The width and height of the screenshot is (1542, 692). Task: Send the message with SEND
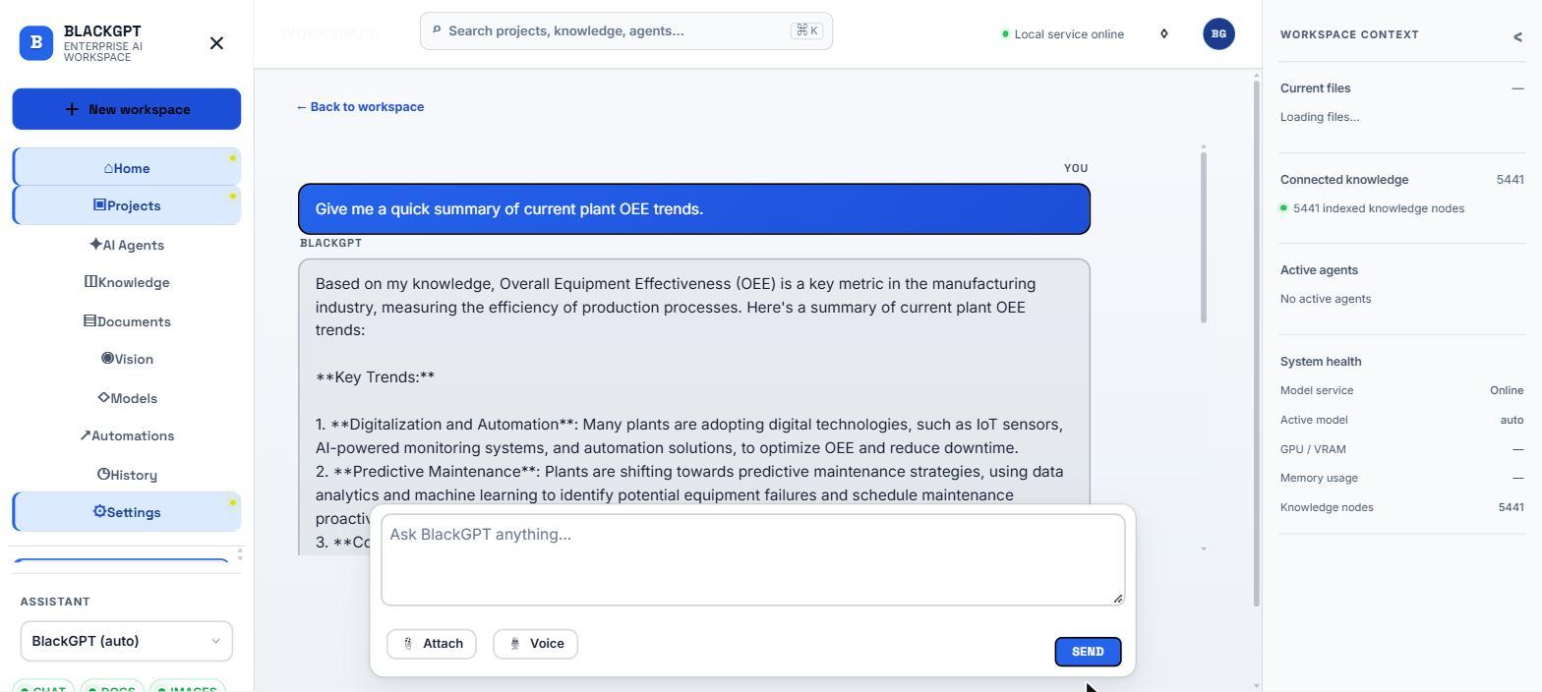1088,652
